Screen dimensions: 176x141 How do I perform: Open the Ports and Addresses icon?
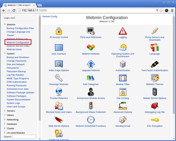click(91, 31)
